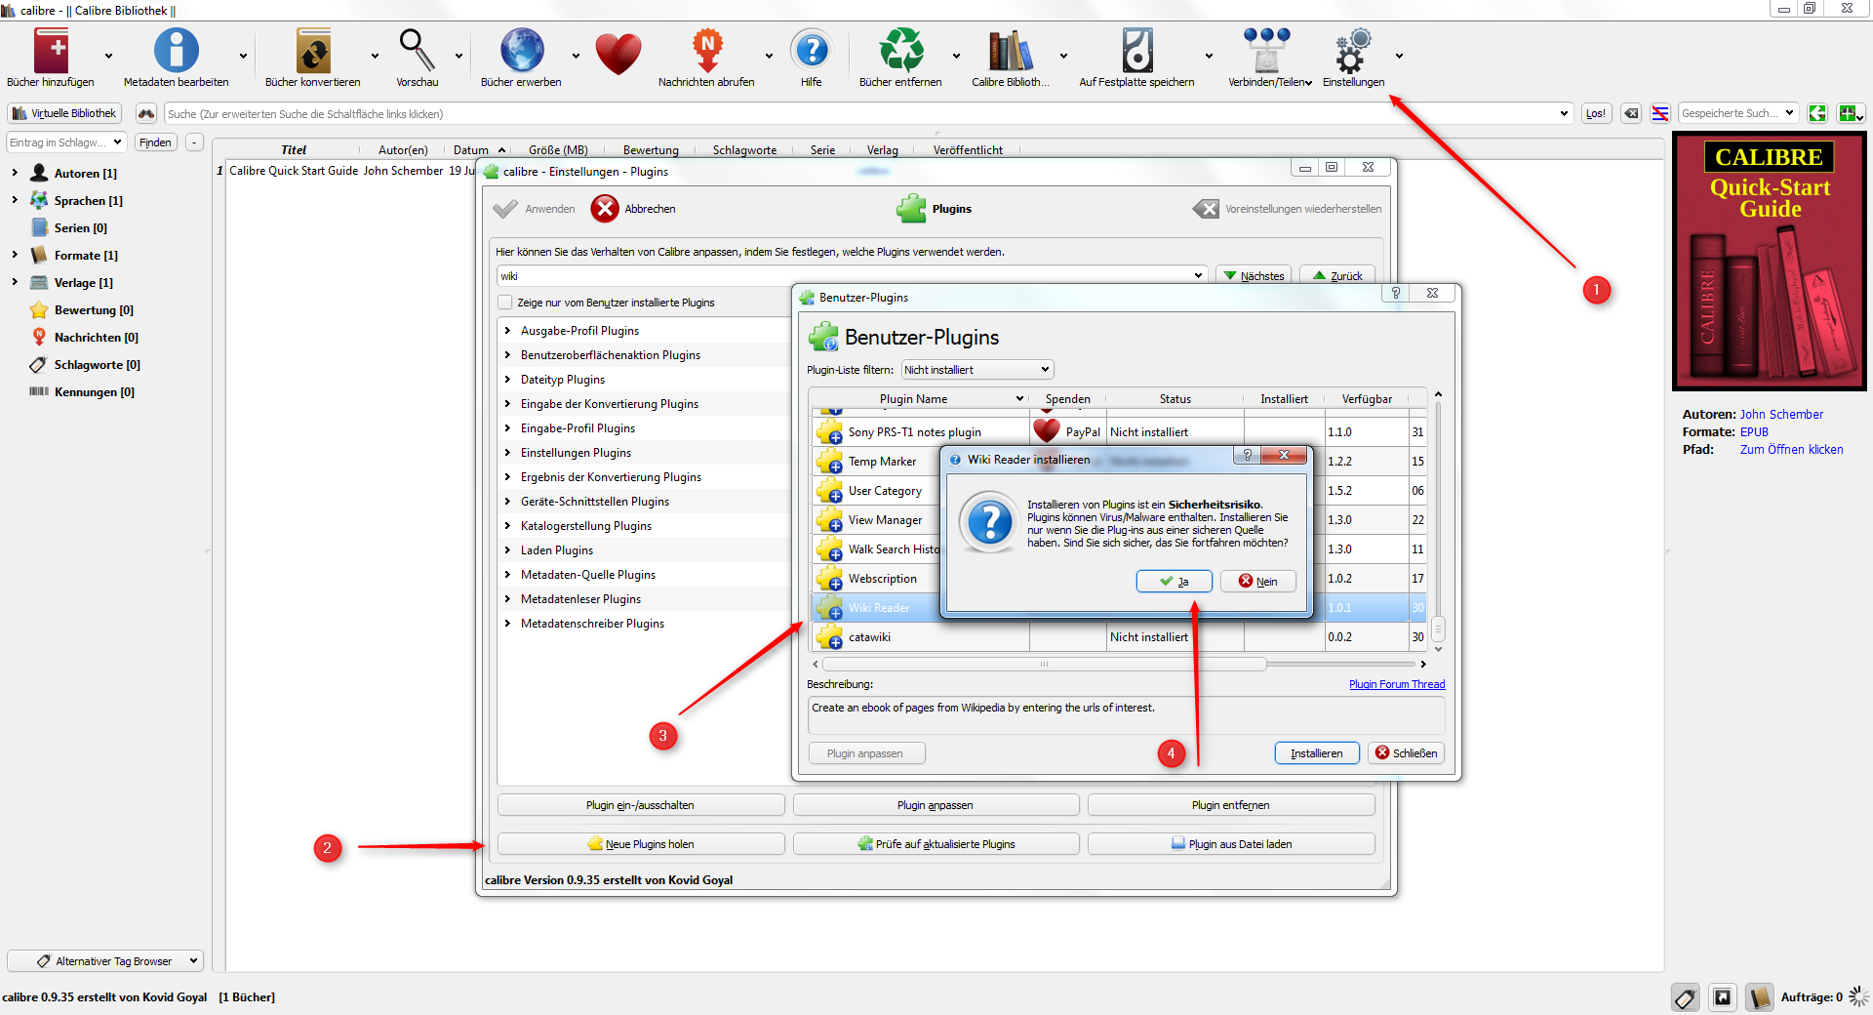
Task: Open the Alternativer Tag Browser dropdown
Action: [105, 961]
